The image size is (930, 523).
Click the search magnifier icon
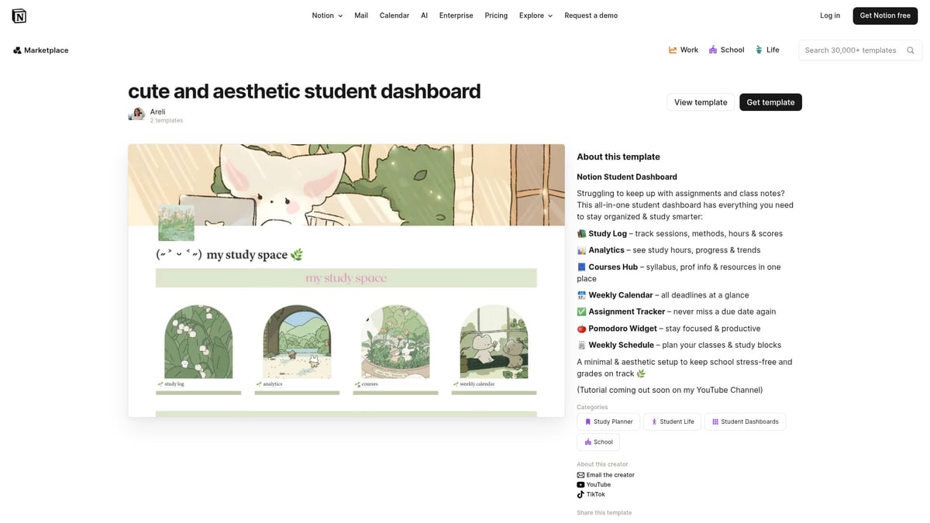tap(910, 50)
